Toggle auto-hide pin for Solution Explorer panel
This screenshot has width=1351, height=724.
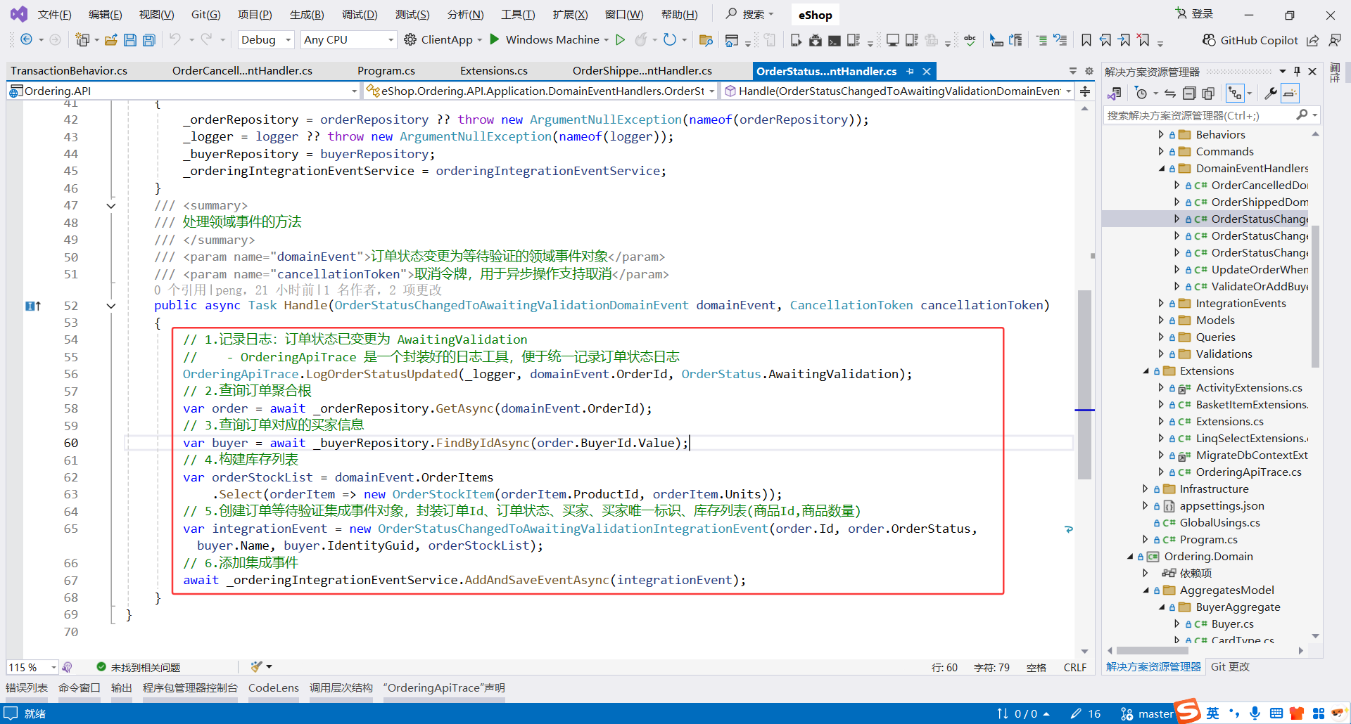coord(1297,71)
